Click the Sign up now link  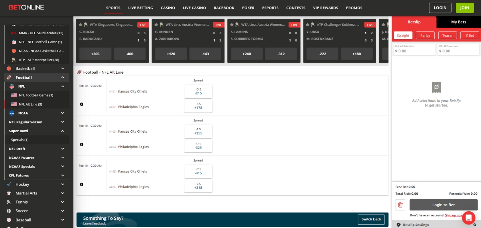[x=454, y=215]
